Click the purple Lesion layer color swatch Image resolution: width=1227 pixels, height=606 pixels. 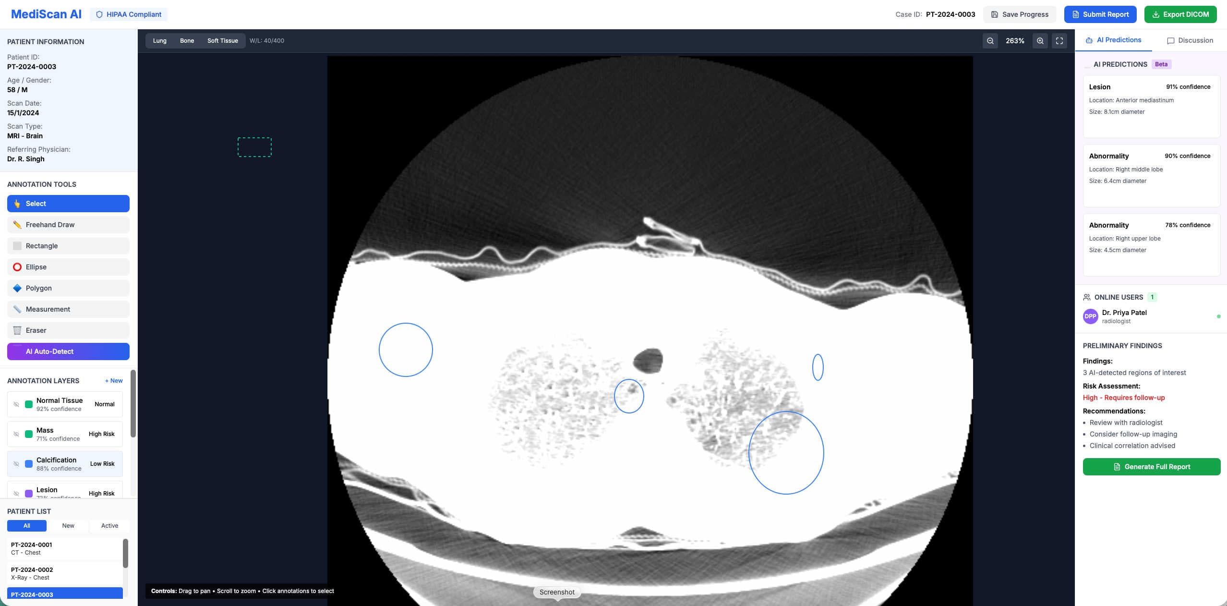pos(28,494)
